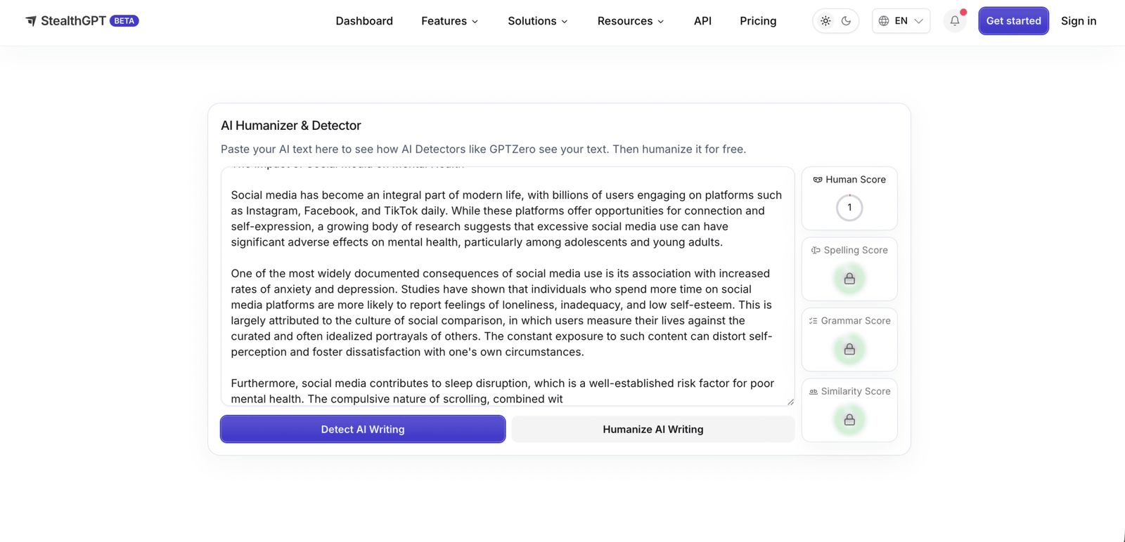Image resolution: width=1125 pixels, height=542 pixels.
Task: Click the globe language icon
Action: [x=884, y=21]
